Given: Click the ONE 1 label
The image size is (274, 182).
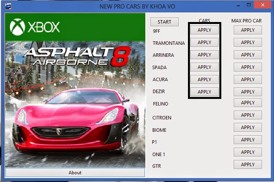Looking at the screenshot, I should [159, 155].
